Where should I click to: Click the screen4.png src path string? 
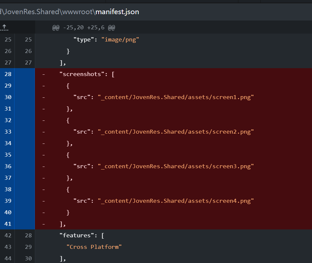tap(176, 201)
